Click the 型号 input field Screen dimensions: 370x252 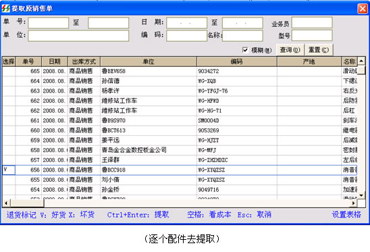coord(312,36)
